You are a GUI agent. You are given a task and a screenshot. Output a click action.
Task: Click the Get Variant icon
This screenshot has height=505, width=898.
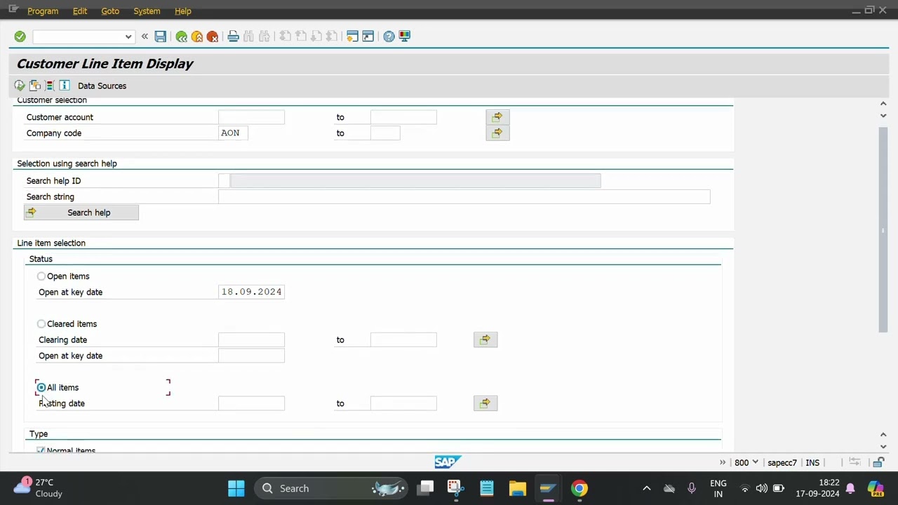pyautogui.click(x=34, y=86)
